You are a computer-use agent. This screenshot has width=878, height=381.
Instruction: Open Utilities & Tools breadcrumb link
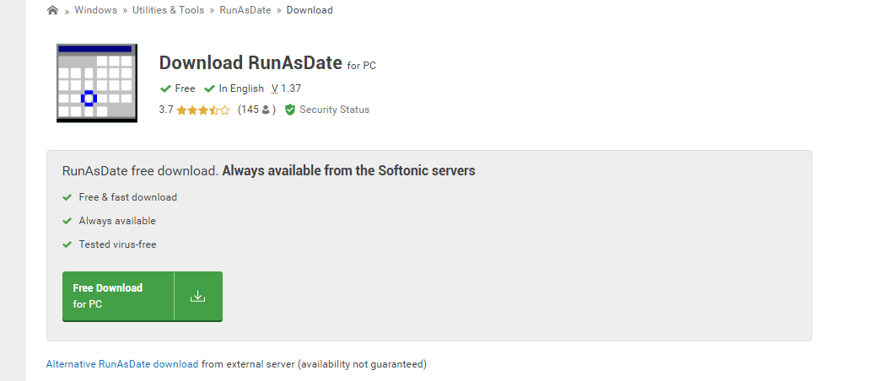[168, 10]
